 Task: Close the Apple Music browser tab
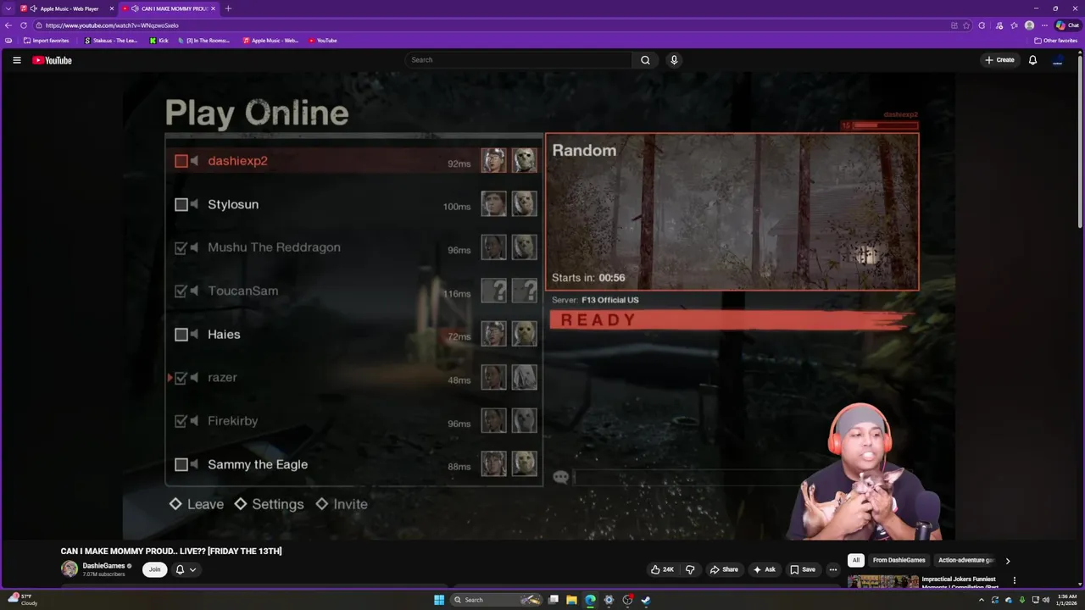111,8
